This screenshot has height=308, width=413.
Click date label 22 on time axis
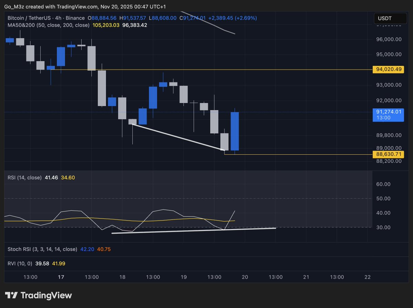[x=367, y=277]
